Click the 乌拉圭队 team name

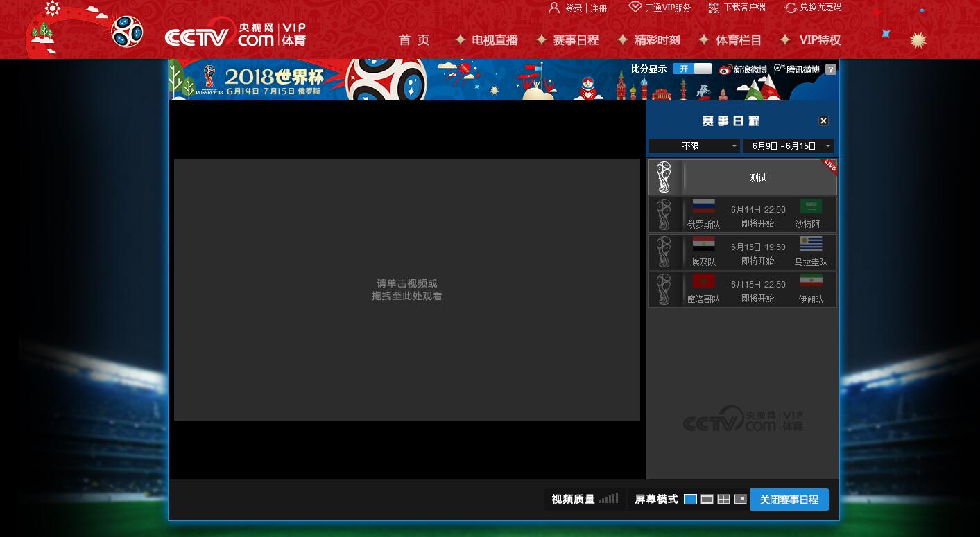[811, 262]
